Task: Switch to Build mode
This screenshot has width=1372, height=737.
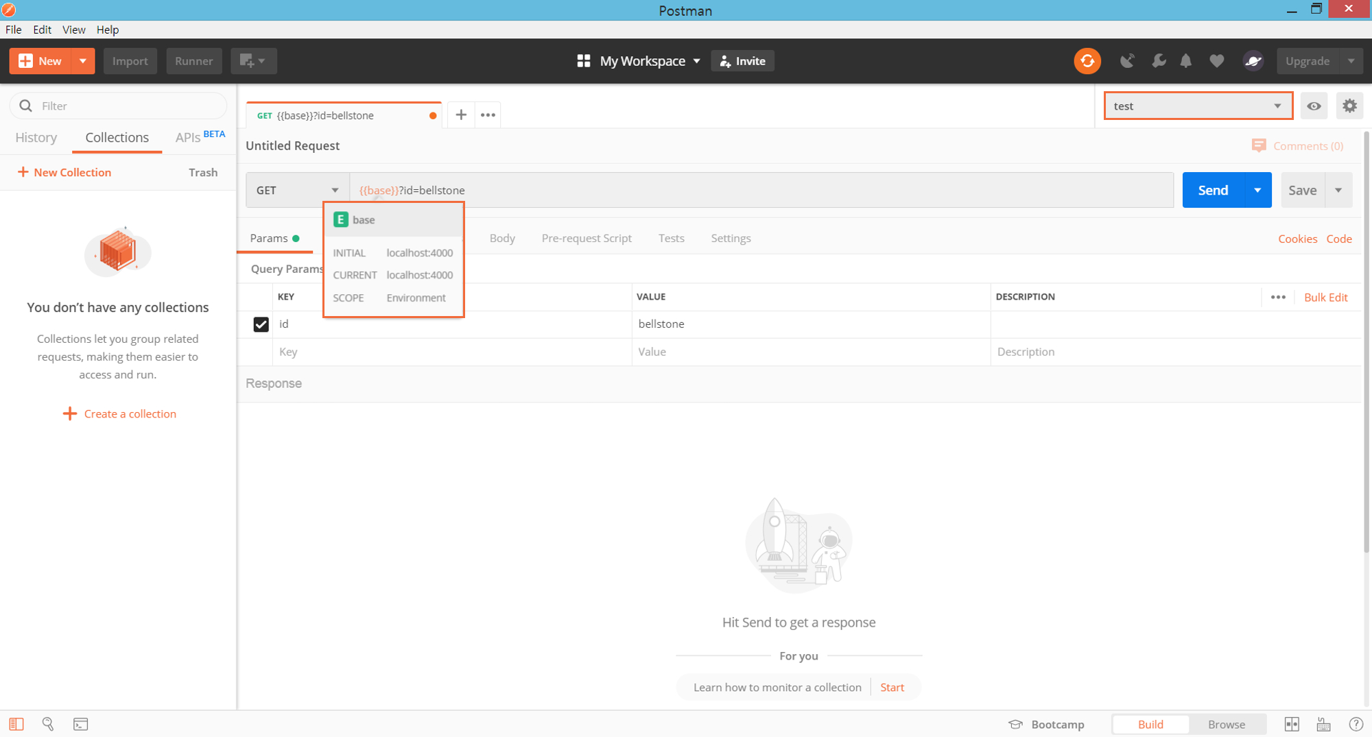Action: click(1150, 724)
